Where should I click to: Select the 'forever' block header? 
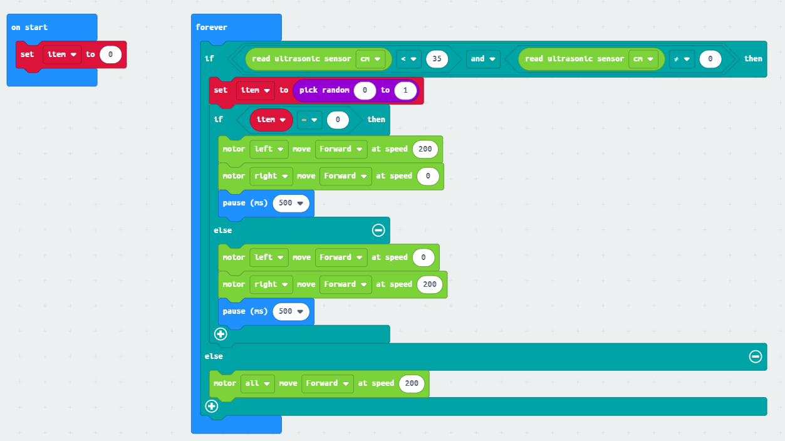click(212, 28)
